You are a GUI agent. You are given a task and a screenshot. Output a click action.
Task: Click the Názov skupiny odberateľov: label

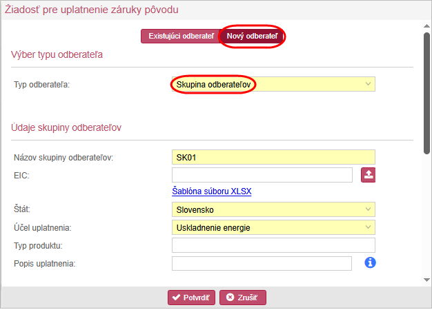[63, 158]
